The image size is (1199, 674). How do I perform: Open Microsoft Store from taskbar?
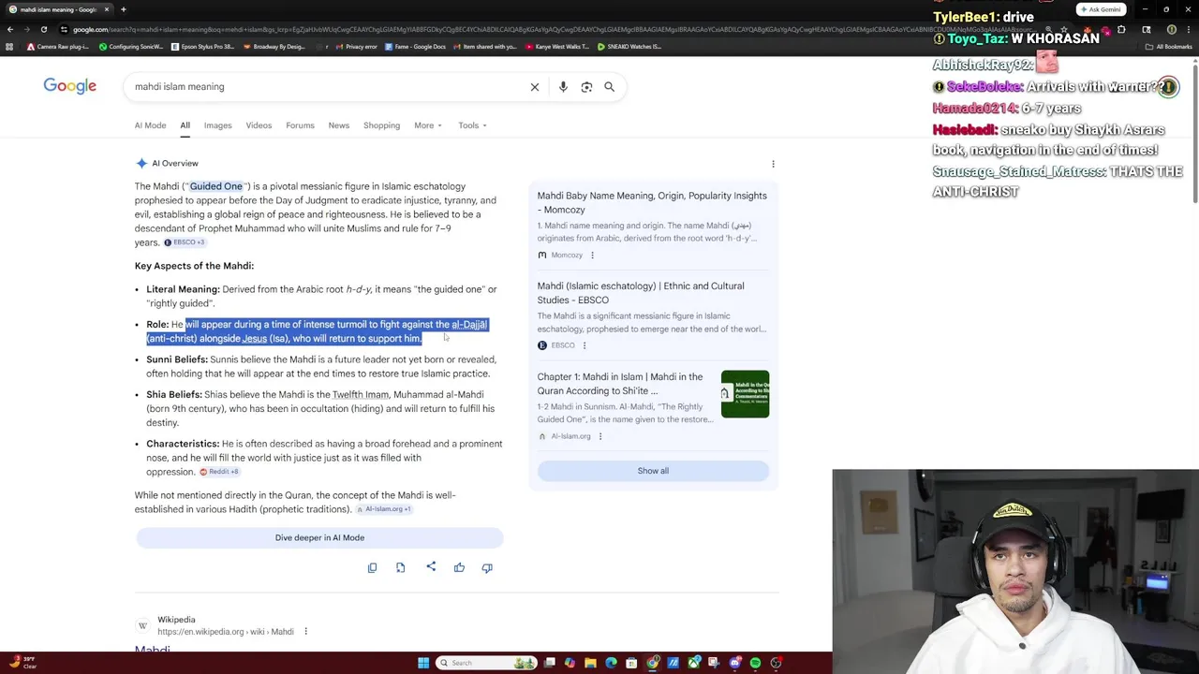pyautogui.click(x=631, y=663)
